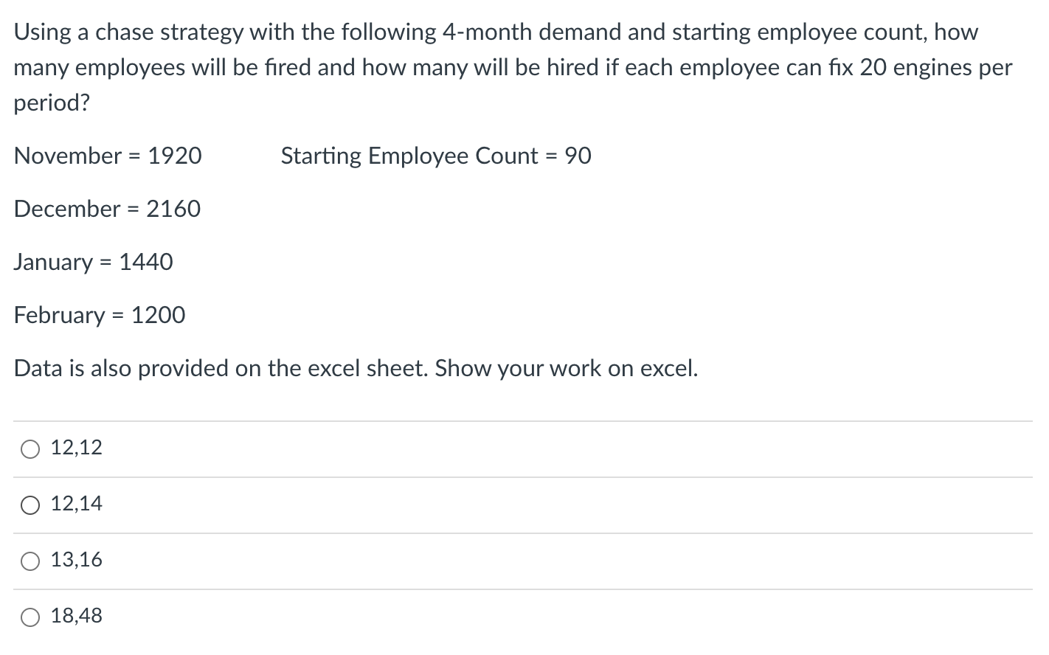Click the word period in the question
This screenshot has width=1049, height=655.
44,103
